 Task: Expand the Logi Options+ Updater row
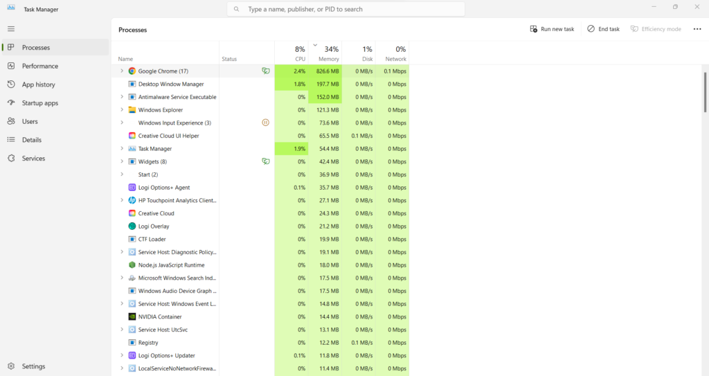[122, 356]
